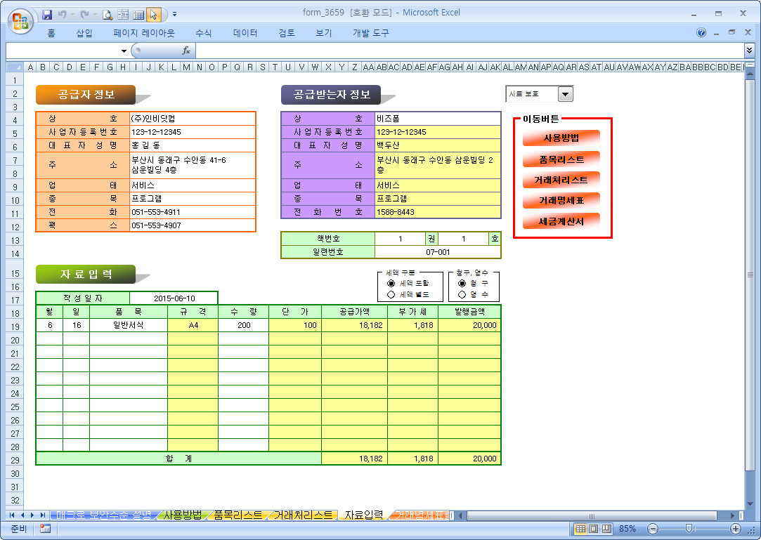Click the insert function fx icon
This screenshot has width=761, height=540.
click(x=186, y=51)
